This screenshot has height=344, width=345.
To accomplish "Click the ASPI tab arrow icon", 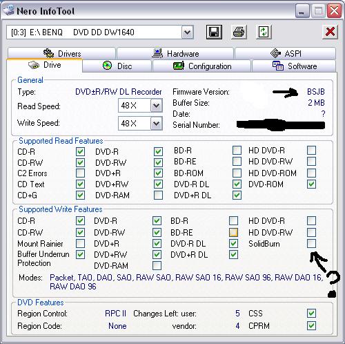I will pos(275,53).
